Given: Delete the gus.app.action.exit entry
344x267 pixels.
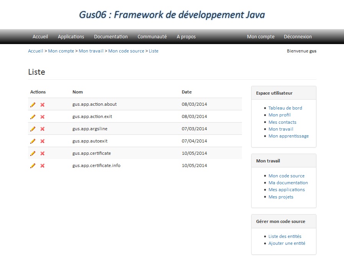Looking at the screenshot, I should (x=42, y=117).
